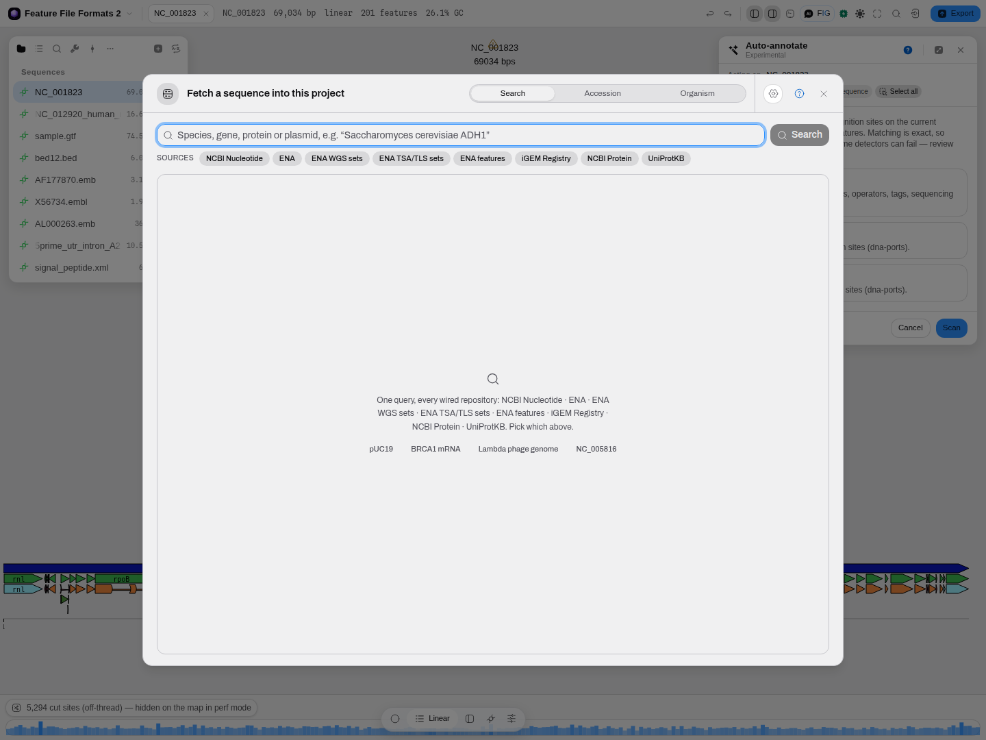Toggle the ENA WGS sets source chip
Screen dimensions: 986x740
337,158
